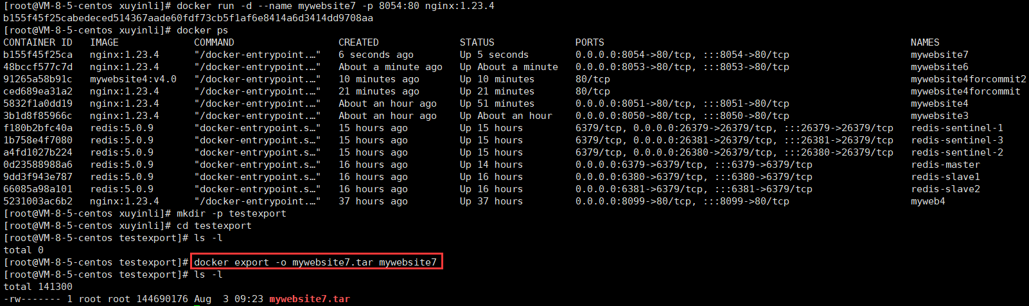
Task: Click the long container hash b155f45f25cabedeced line
Action: 188,18
